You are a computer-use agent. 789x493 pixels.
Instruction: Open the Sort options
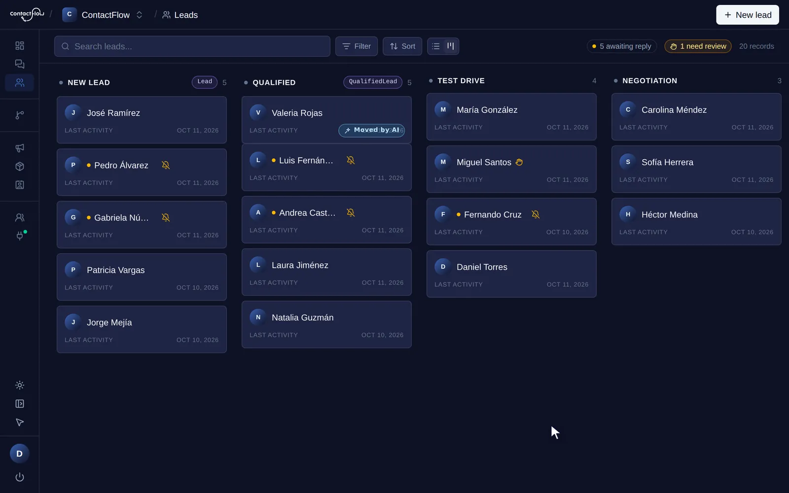tap(402, 46)
